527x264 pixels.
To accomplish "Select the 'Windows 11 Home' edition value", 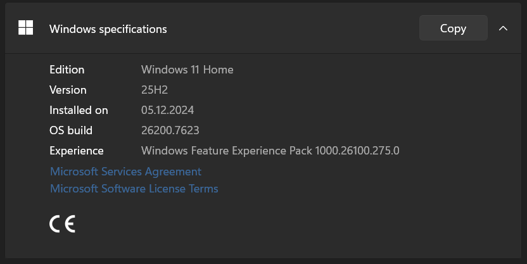I will click(x=187, y=70).
